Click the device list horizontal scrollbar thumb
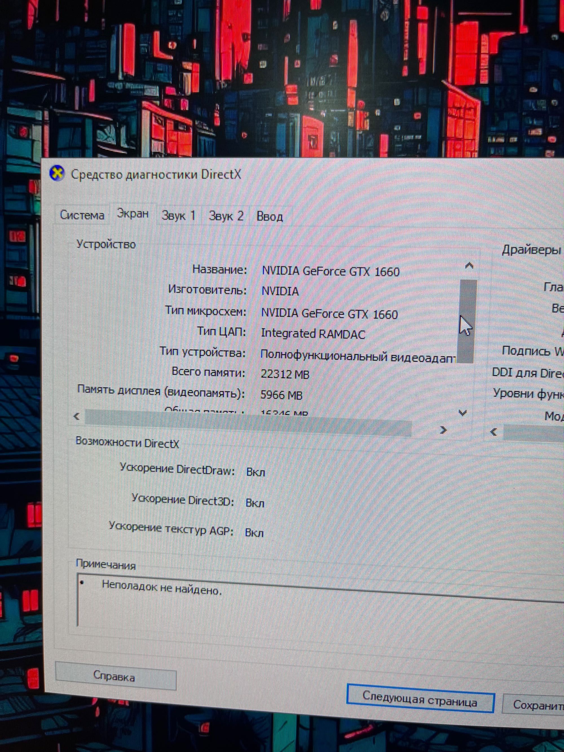This screenshot has width=564, height=752. (248, 423)
